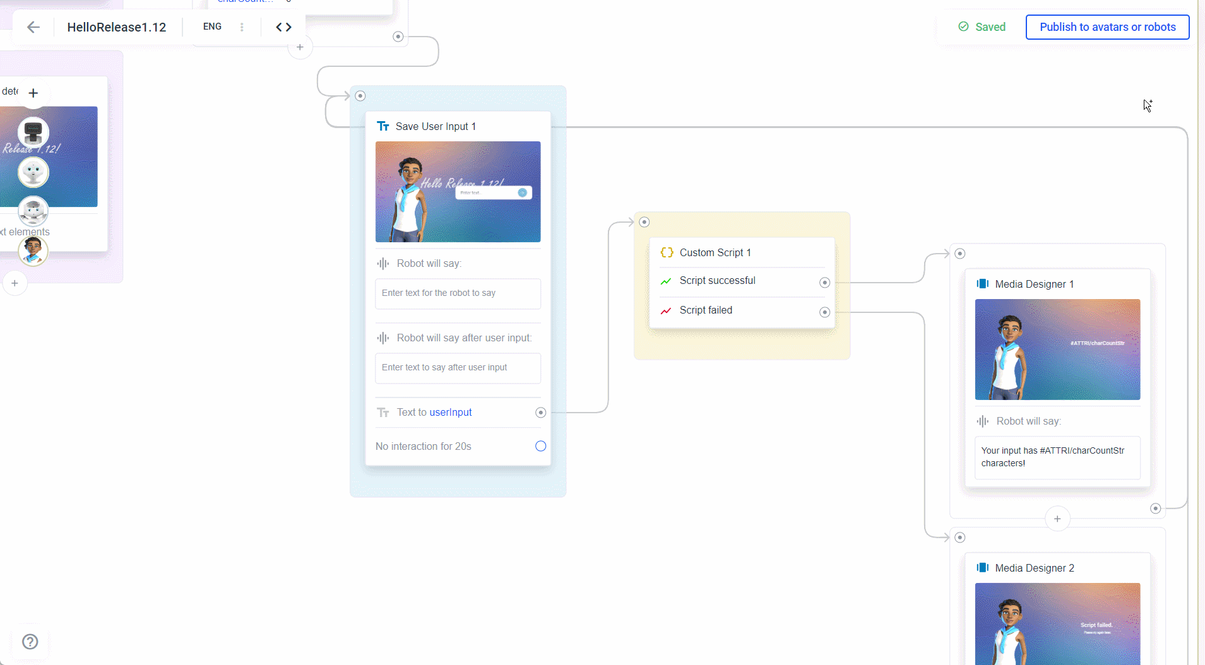Click the Script successful green trend icon

coord(666,281)
